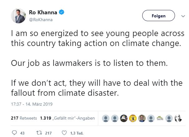Click the blue verified badge

(62, 13)
